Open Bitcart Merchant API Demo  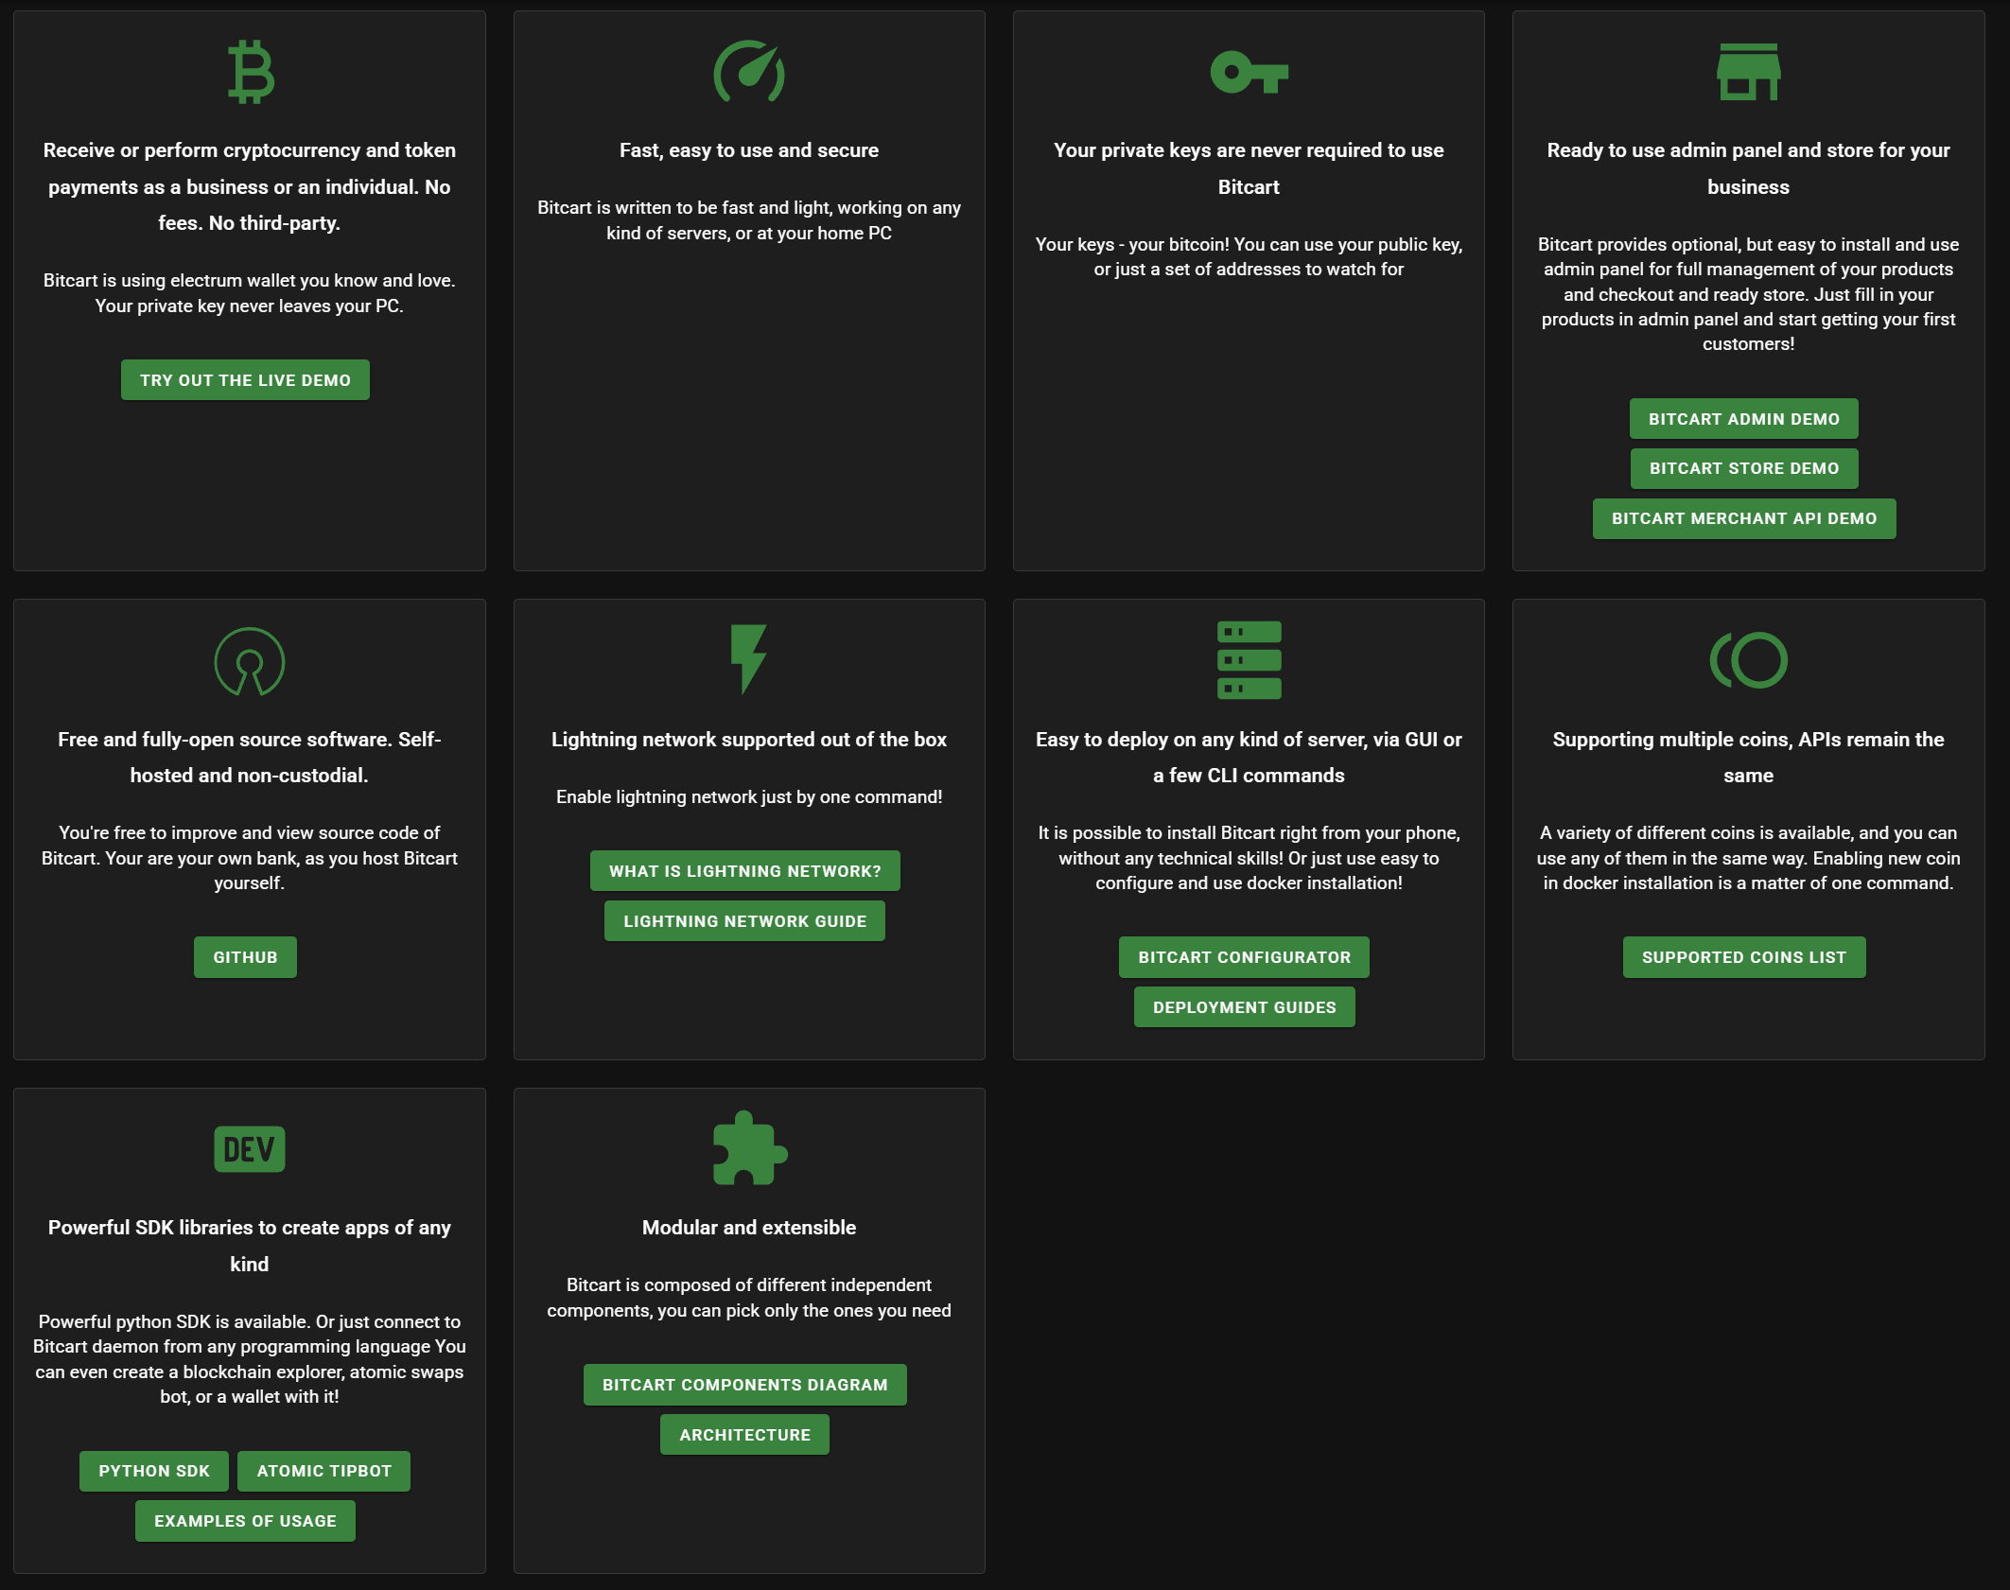[1743, 518]
